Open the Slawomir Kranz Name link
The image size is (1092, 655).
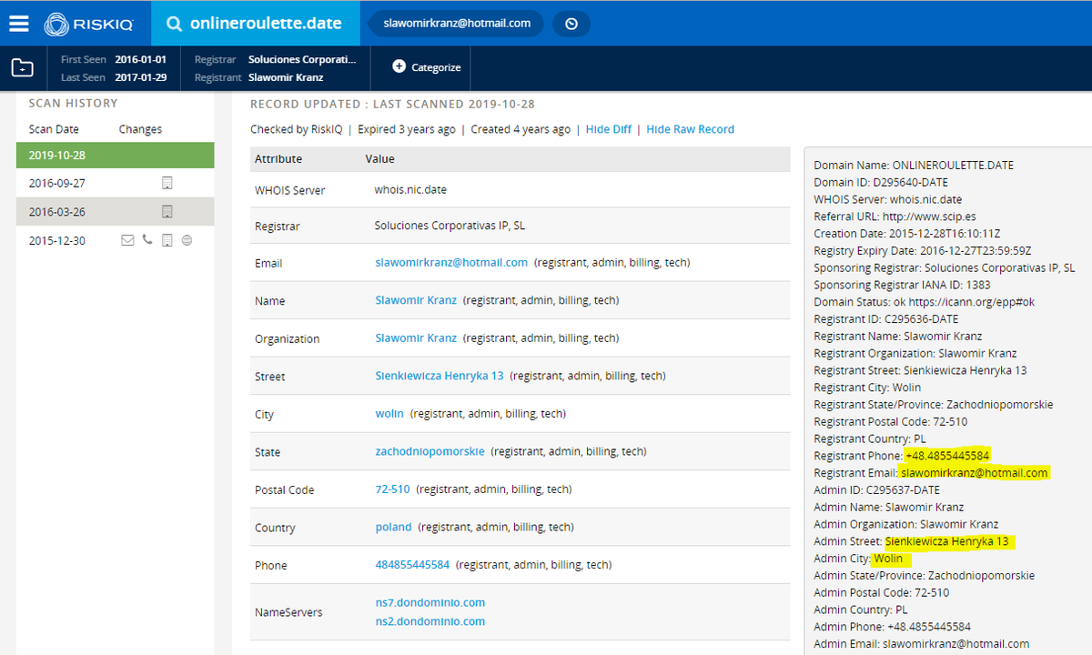tap(416, 300)
